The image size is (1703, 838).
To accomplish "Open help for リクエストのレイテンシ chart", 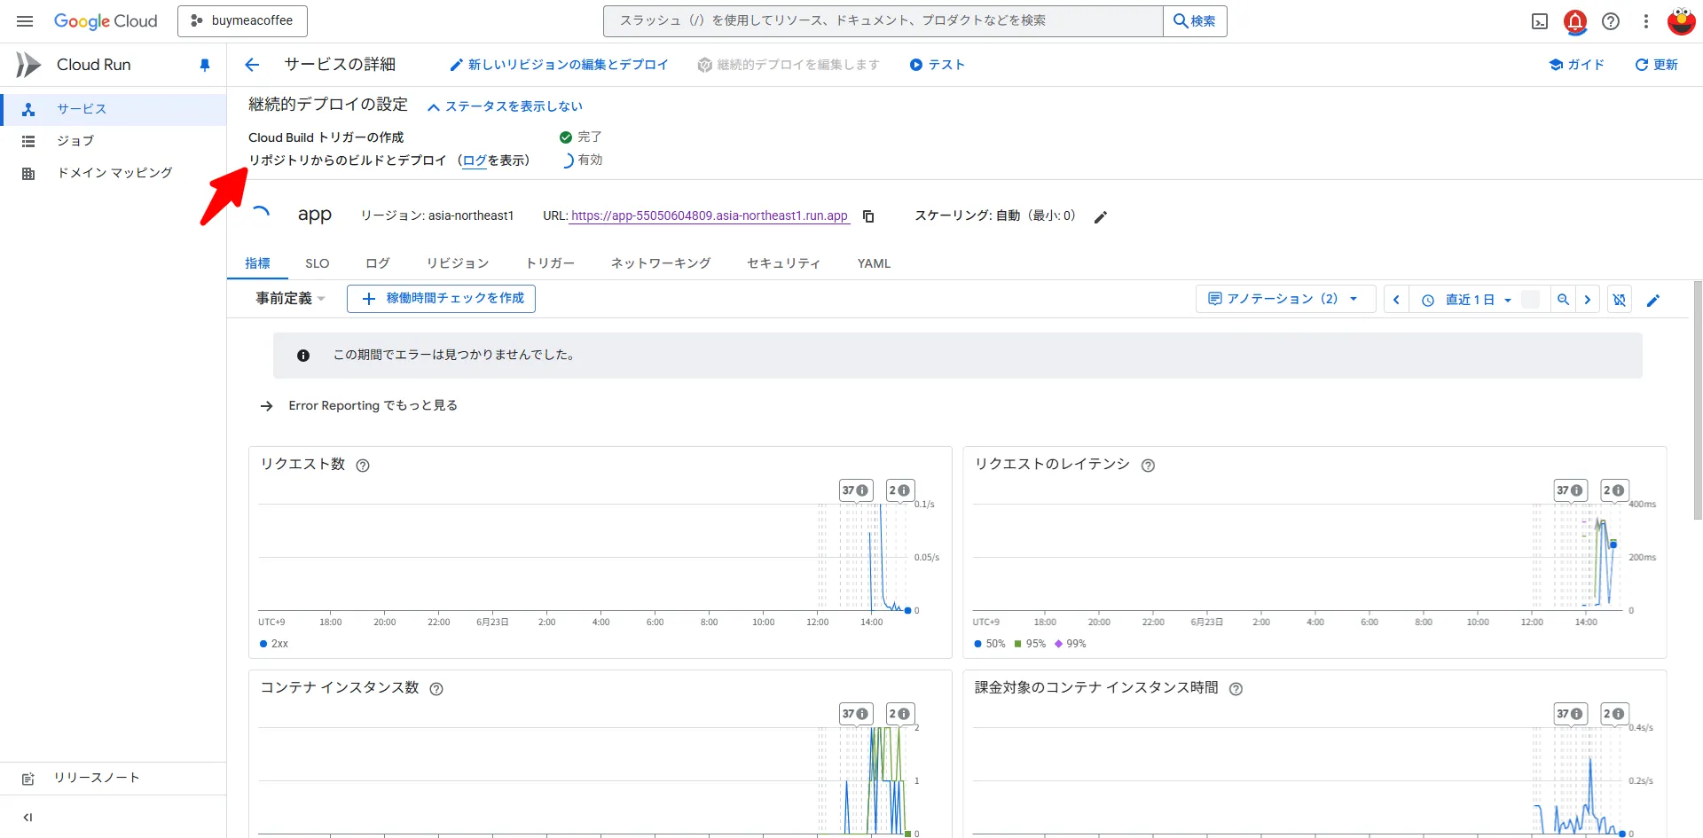I will point(1148,466).
